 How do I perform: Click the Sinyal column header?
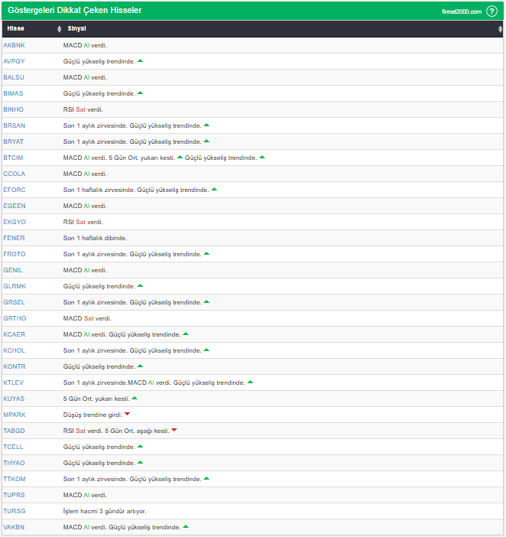pos(76,28)
